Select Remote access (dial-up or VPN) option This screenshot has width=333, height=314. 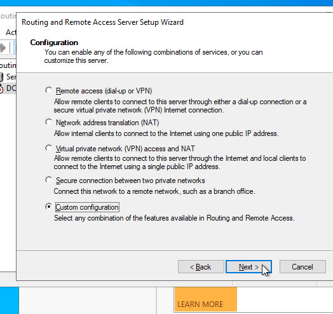click(49, 90)
